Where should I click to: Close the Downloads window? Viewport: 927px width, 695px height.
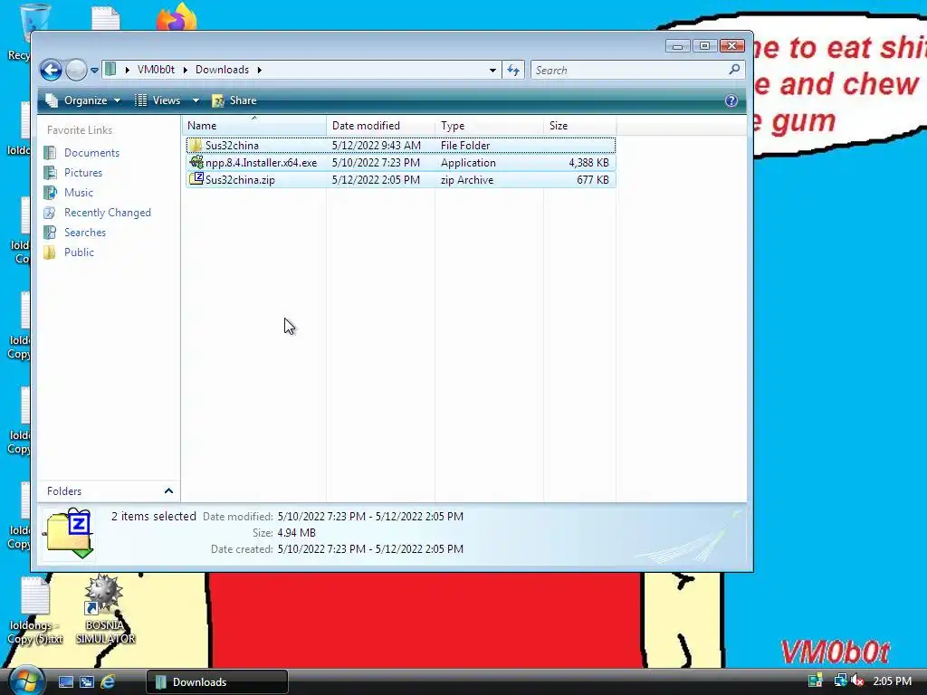coord(731,46)
